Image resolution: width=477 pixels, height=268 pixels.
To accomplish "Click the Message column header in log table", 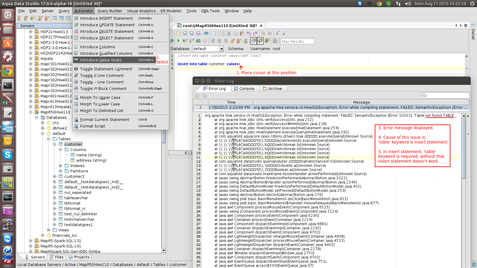I will (361, 102).
